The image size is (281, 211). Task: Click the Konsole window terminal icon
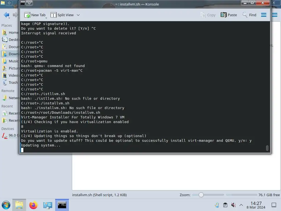pos(23,3)
